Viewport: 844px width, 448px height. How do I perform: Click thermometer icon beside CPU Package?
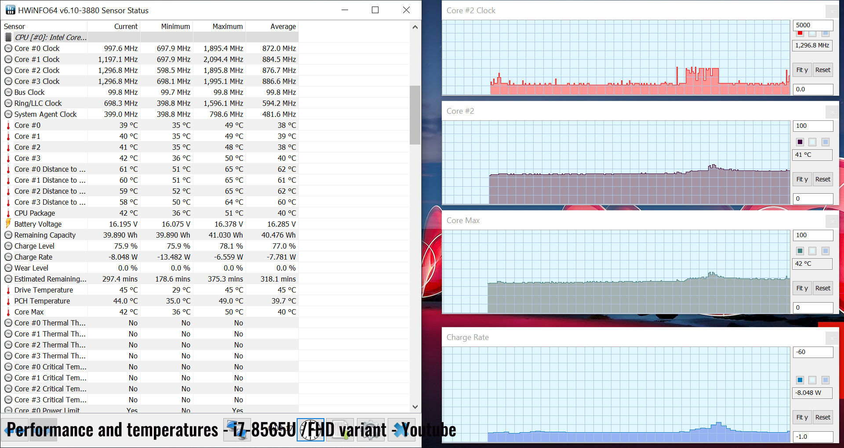pos(8,213)
